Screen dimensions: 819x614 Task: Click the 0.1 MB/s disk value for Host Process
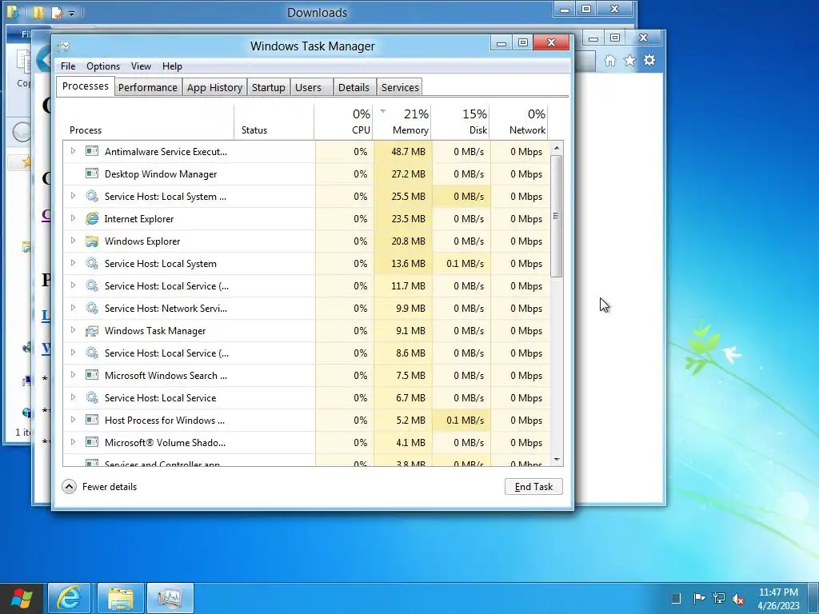[461, 421]
